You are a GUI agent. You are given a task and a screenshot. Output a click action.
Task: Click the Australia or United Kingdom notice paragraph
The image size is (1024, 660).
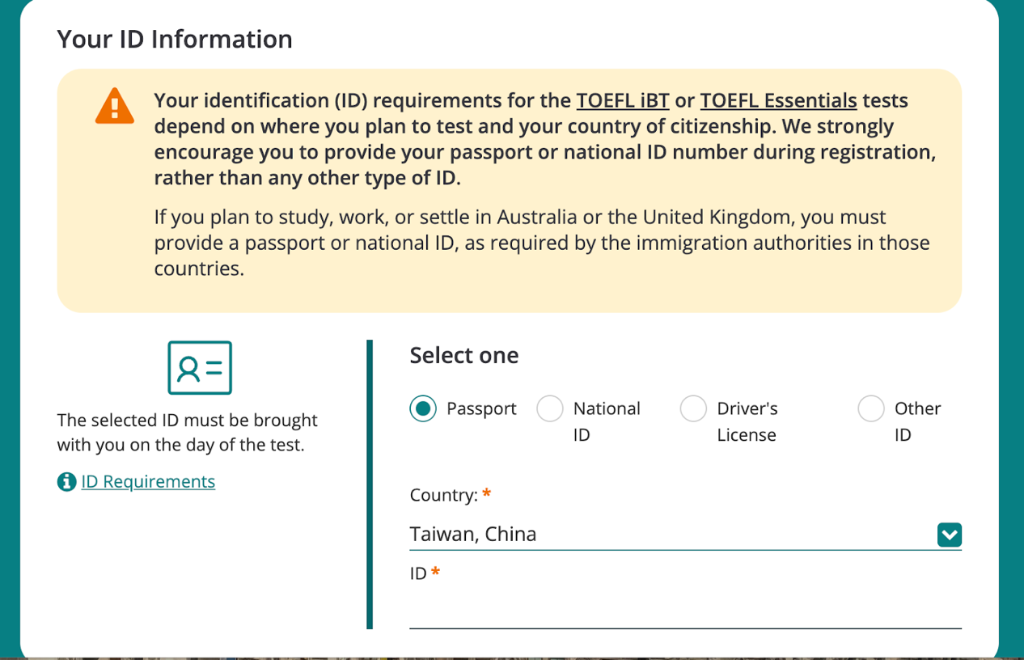[541, 243]
